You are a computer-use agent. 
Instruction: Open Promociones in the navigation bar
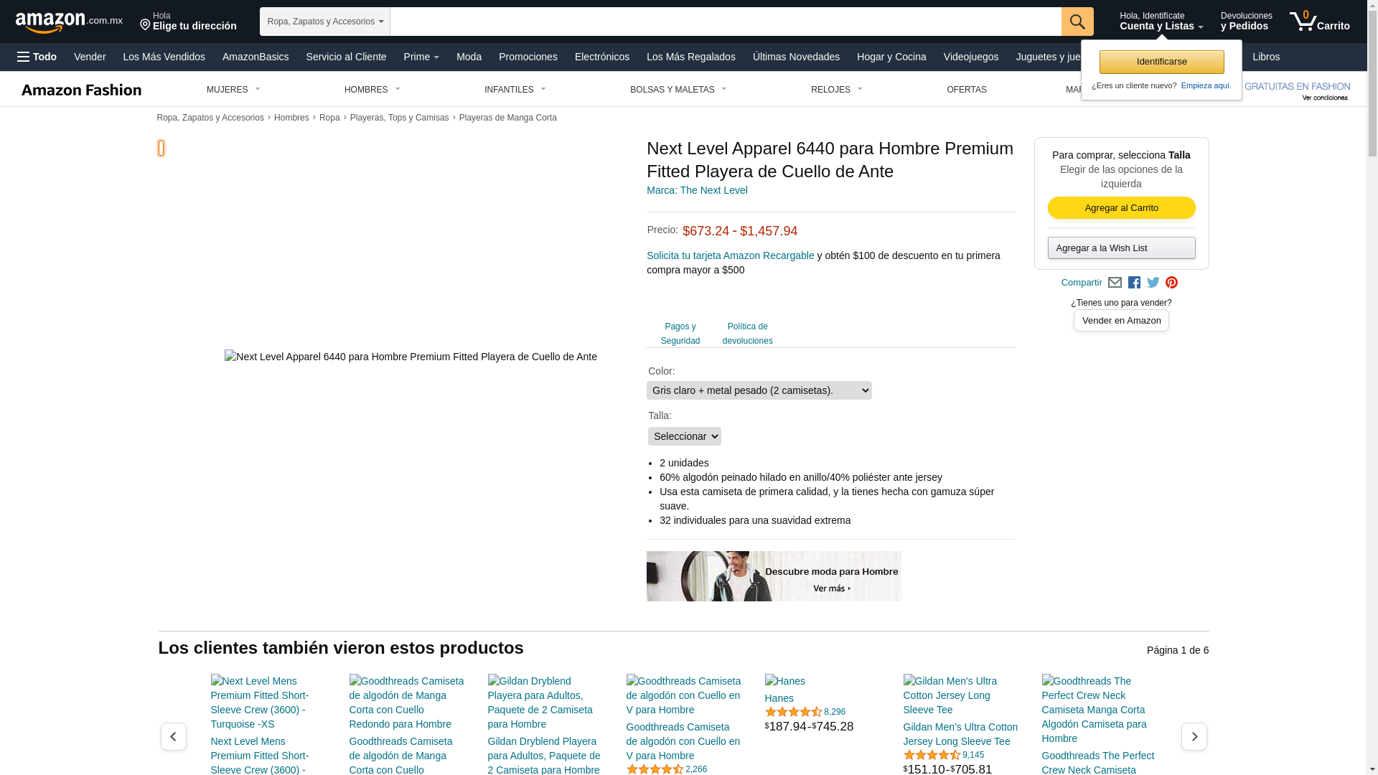[x=528, y=57]
